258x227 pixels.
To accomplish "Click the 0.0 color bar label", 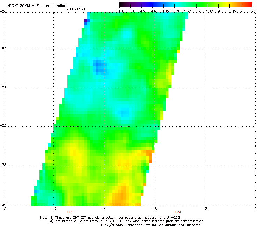I will point(241,11).
